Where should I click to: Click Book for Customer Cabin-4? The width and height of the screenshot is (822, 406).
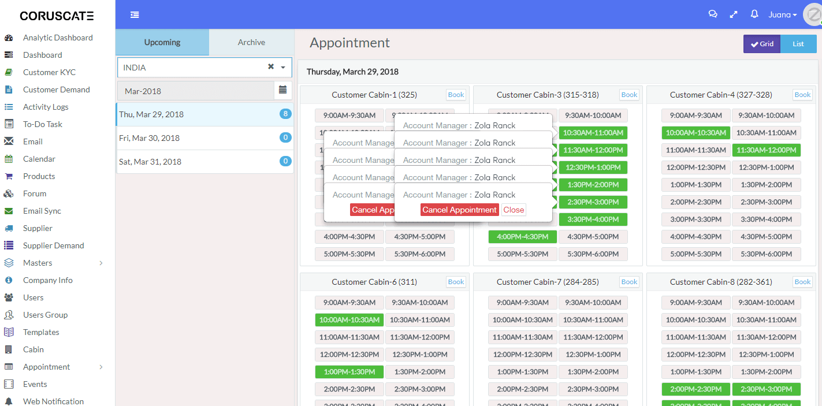[802, 95]
